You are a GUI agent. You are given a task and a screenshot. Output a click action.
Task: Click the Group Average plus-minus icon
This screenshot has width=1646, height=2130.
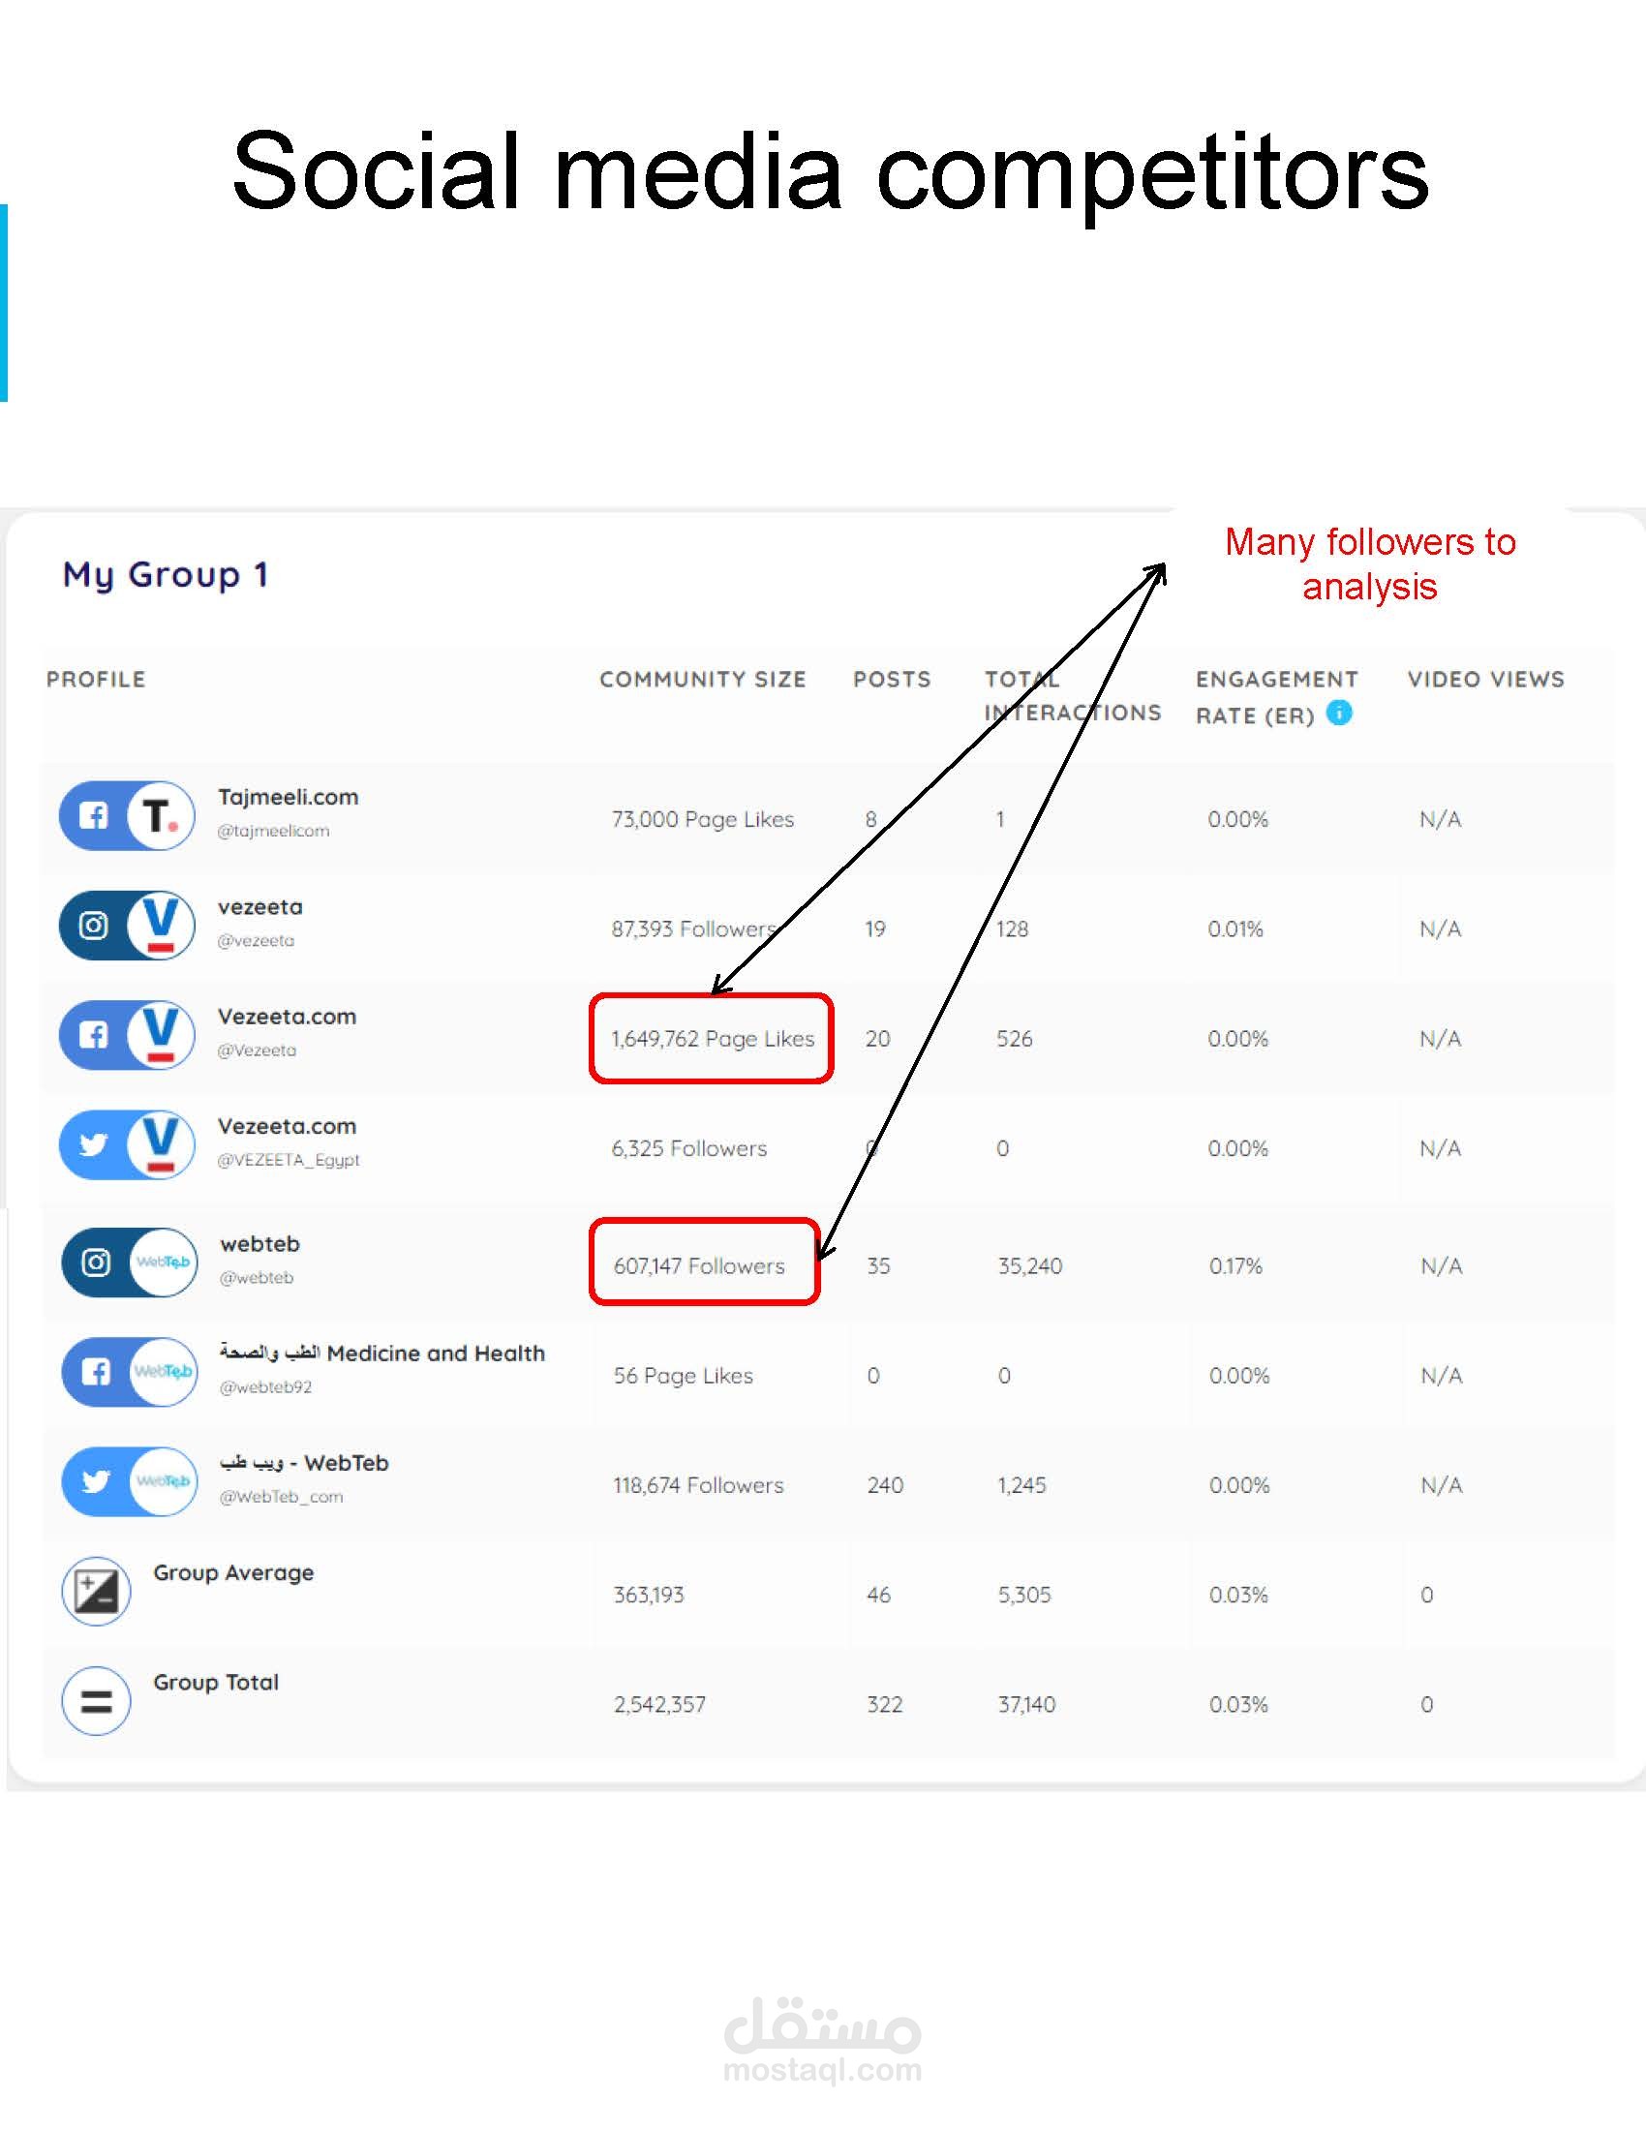coord(96,1591)
